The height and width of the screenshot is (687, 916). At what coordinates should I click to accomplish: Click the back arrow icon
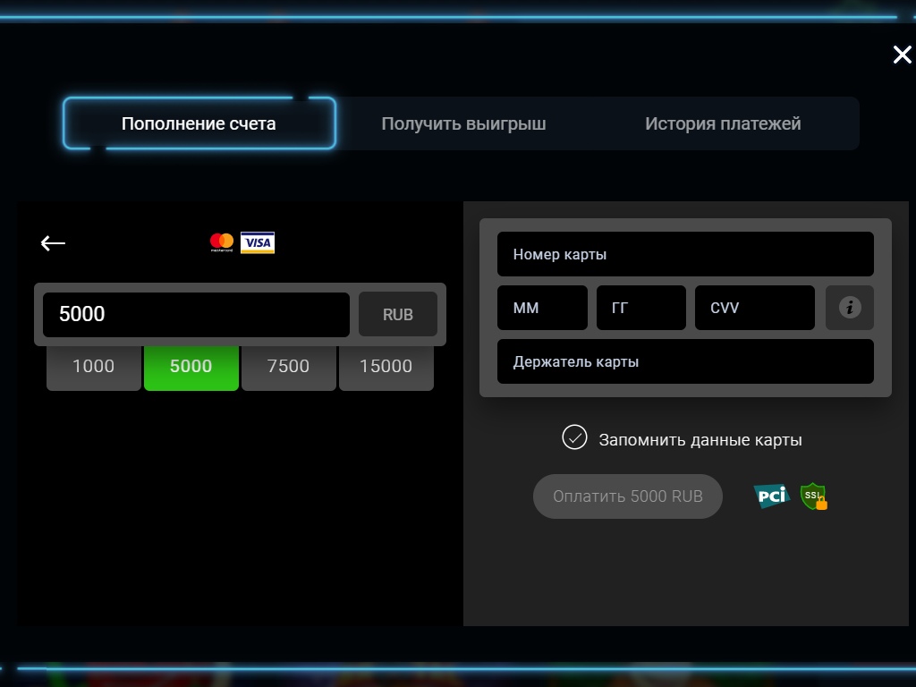pos(53,243)
